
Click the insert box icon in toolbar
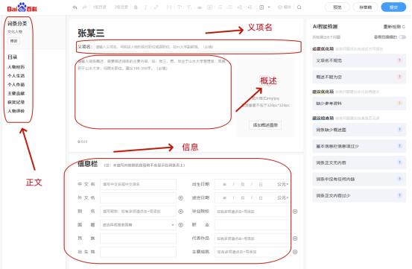(x=262, y=7)
